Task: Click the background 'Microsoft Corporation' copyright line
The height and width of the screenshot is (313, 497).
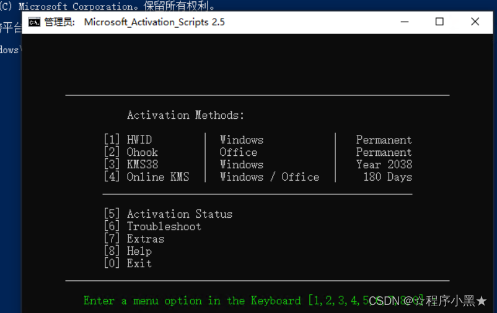Action: coord(108,6)
